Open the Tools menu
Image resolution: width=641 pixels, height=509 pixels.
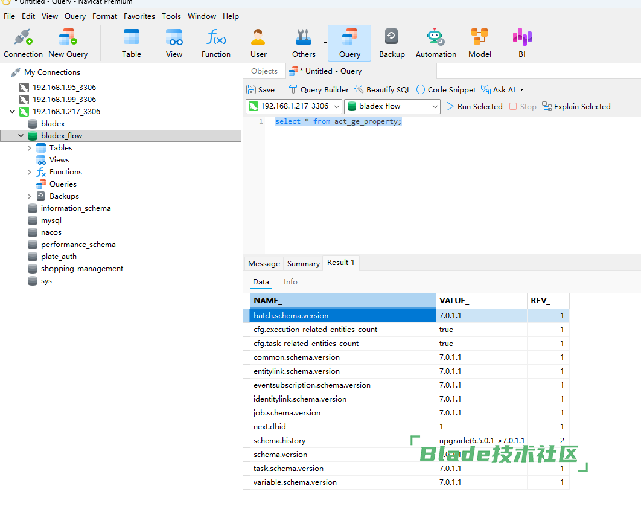click(171, 16)
